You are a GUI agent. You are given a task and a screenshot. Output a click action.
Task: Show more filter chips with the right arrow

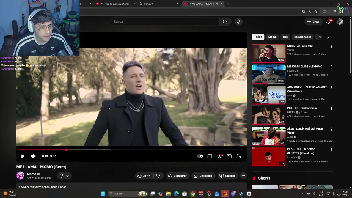point(328,37)
